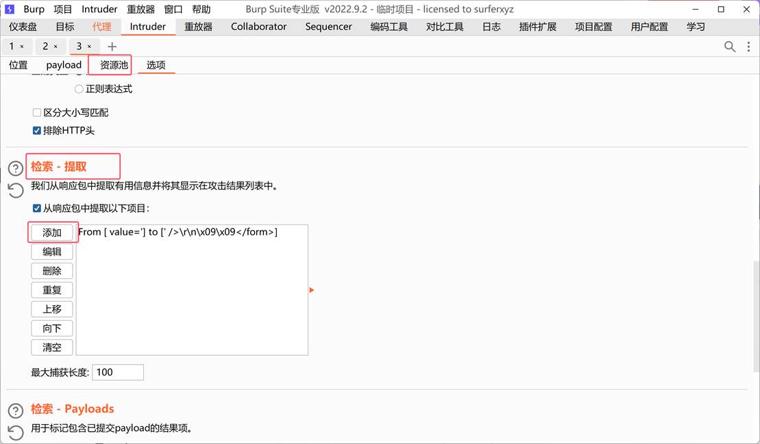Open the Intruder menu in menu bar

click(99, 9)
